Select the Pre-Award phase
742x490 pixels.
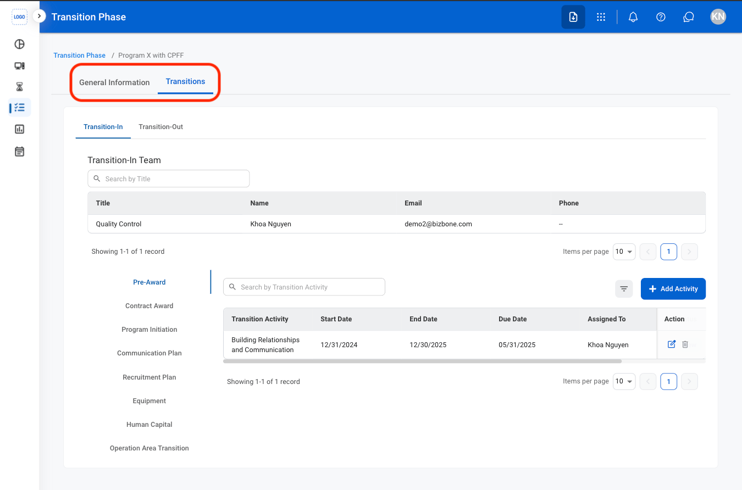tap(149, 282)
